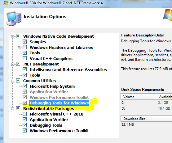Collapse the Windows Native Code Development node
This screenshot has width=172, height=143.
click(x=12, y=36)
